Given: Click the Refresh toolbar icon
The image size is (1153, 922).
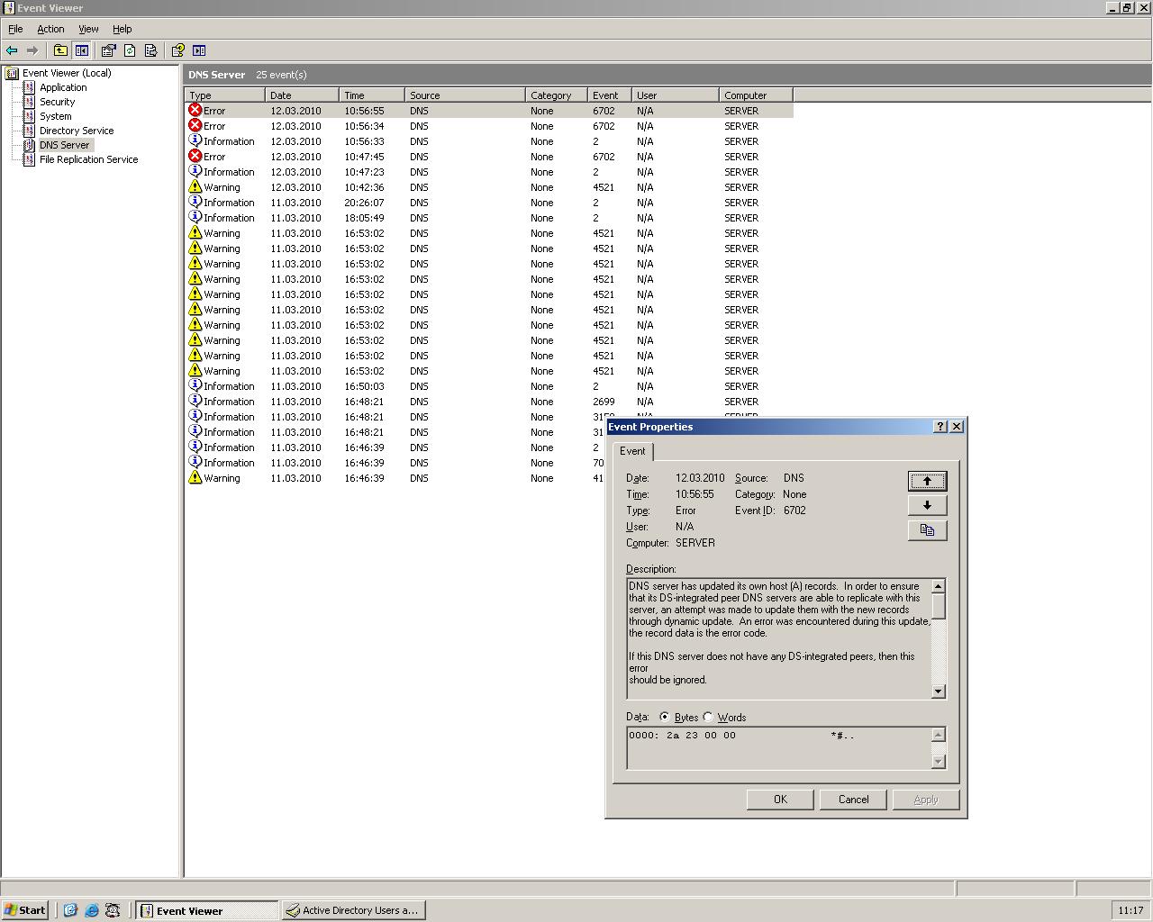Looking at the screenshot, I should pyautogui.click(x=130, y=50).
